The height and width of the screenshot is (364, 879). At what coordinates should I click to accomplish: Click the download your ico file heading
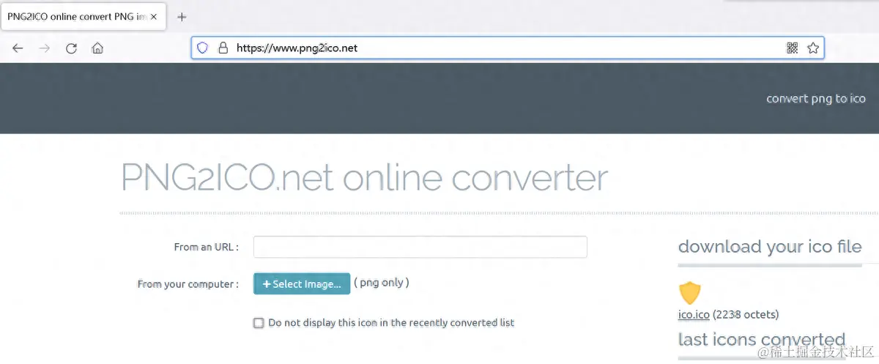(x=770, y=247)
